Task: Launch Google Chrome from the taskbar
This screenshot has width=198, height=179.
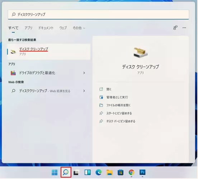Action: pyautogui.click(x=131, y=172)
